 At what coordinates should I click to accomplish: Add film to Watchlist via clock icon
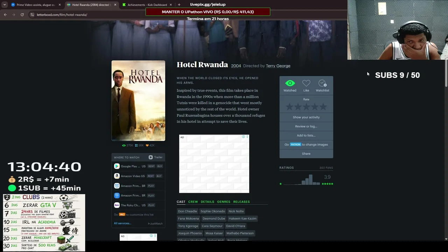pos(322,83)
